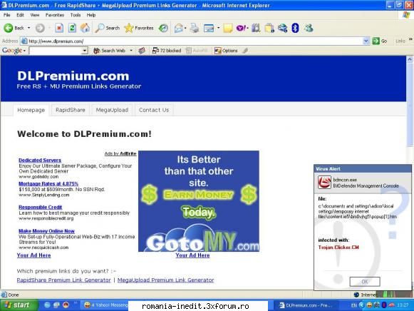Screen dimensions: 414x311
Task: Open the Favorites star button
Action: point(139,28)
